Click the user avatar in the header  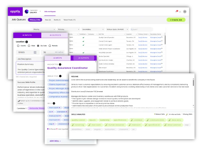[185, 12]
